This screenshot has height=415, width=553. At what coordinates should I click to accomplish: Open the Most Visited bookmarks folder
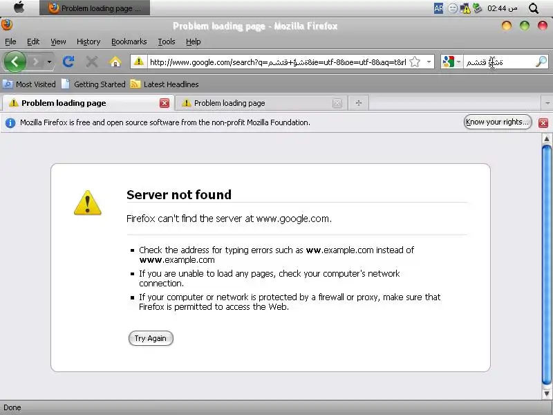tap(29, 84)
